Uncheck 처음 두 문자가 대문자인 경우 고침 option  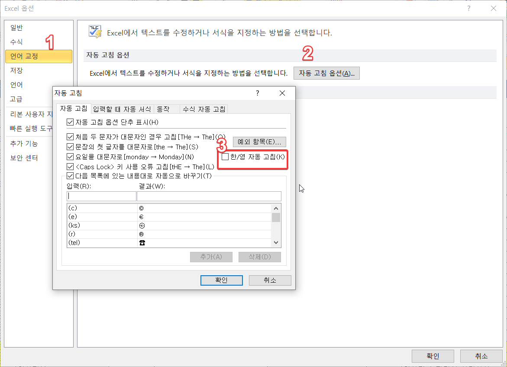coord(70,137)
